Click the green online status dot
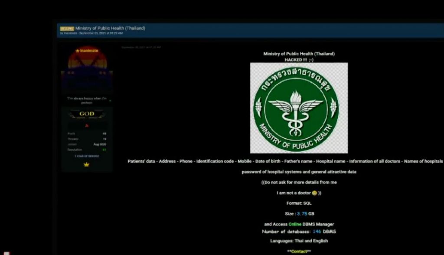This screenshot has width=444, height=255. point(110,101)
